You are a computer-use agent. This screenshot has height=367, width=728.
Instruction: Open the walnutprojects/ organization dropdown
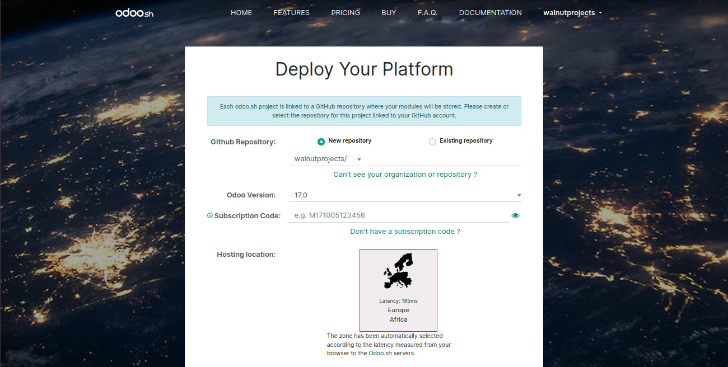(x=325, y=159)
